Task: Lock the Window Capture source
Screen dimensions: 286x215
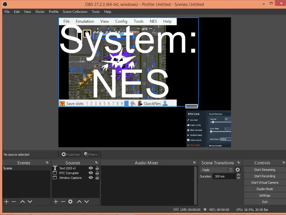Action: [97, 177]
